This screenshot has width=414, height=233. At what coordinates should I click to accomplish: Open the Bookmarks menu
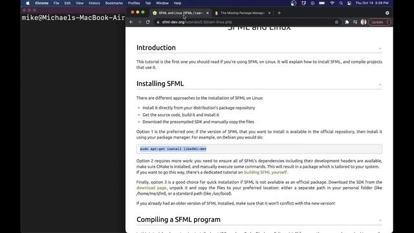click(114, 3)
